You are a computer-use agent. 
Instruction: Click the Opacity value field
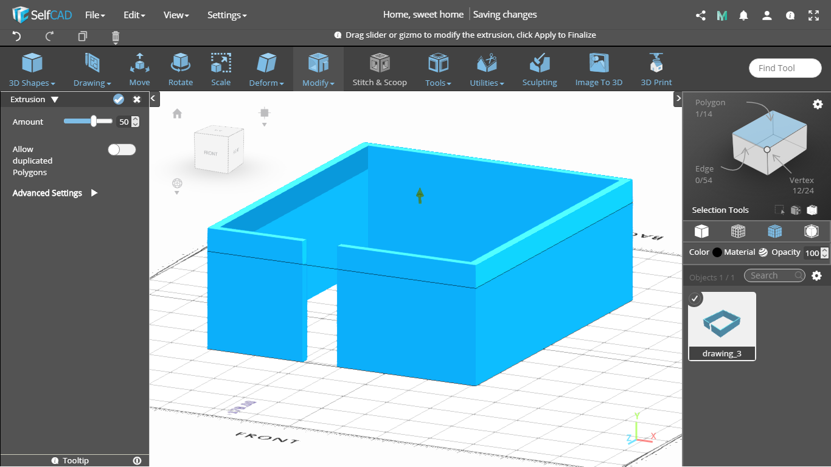pos(812,253)
